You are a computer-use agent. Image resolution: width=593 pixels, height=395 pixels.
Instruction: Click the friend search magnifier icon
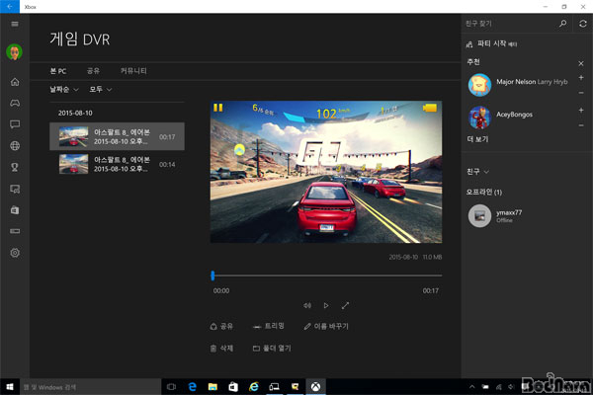(562, 24)
